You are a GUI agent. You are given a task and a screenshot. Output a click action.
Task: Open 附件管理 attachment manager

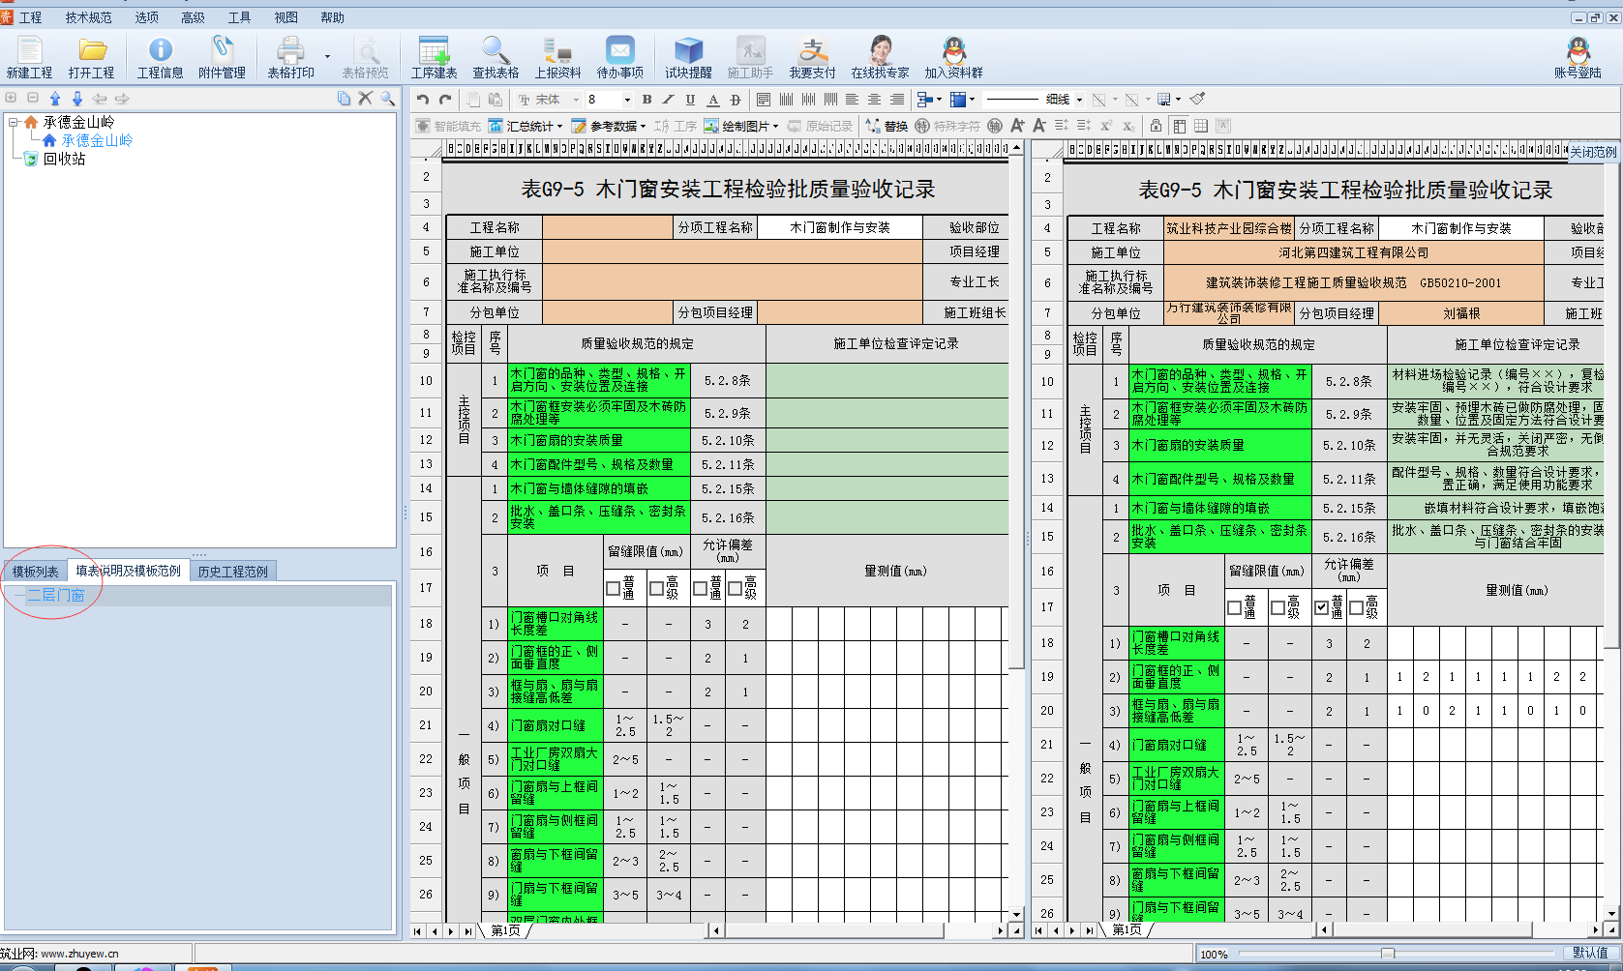tap(222, 57)
